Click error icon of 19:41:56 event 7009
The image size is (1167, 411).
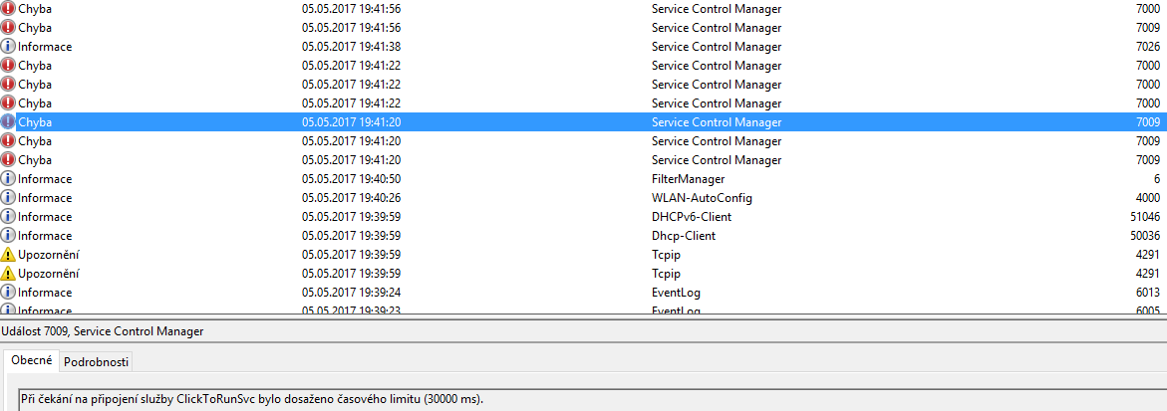click(x=9, y=28)
